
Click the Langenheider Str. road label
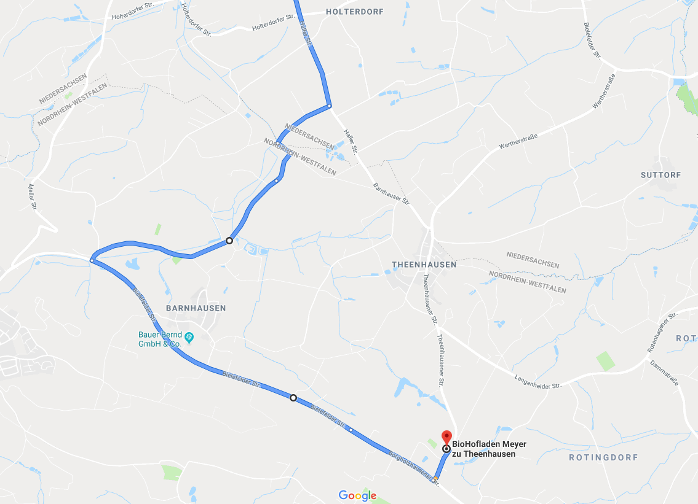[537, 382]
